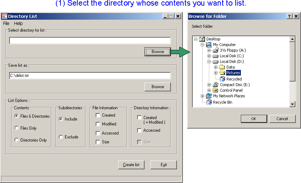Enable Accessed under Directory Information

click(139, 130)
